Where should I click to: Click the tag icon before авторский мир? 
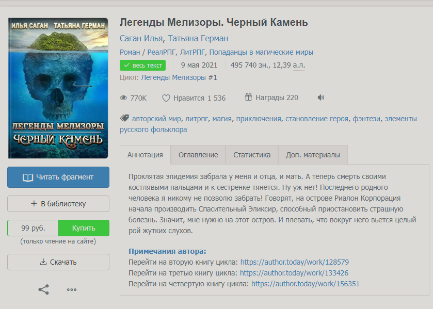pyautogui.click(x=124, y=118)
